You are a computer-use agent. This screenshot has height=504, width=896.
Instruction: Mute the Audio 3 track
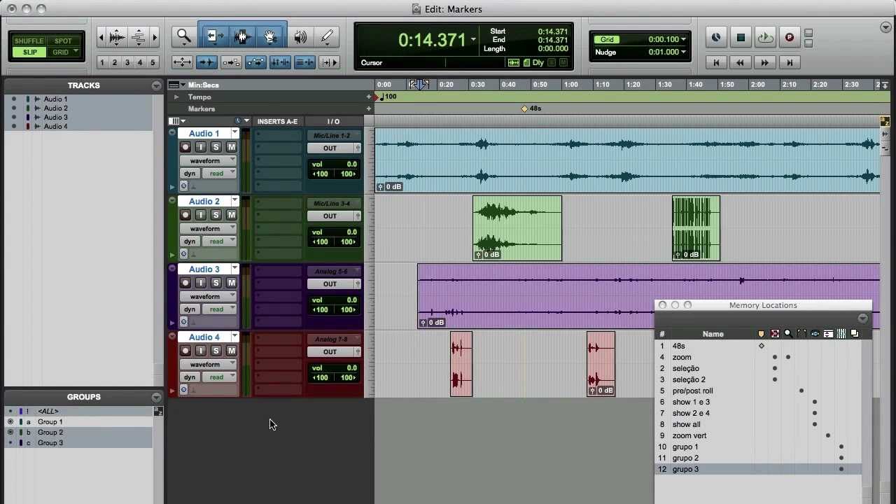click(231, 283)
